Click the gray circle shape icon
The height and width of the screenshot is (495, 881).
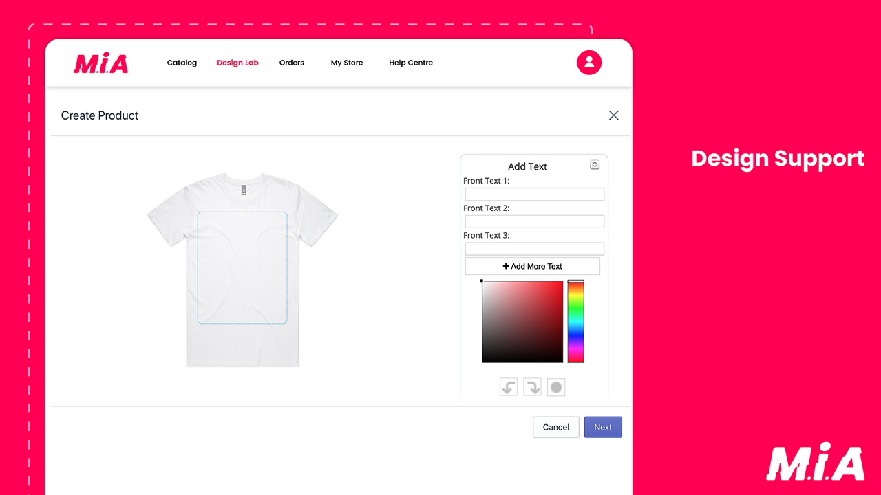[x=556, y=386]
